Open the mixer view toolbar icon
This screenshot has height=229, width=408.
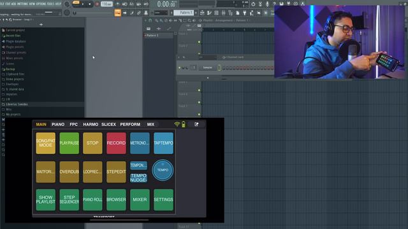223,13
